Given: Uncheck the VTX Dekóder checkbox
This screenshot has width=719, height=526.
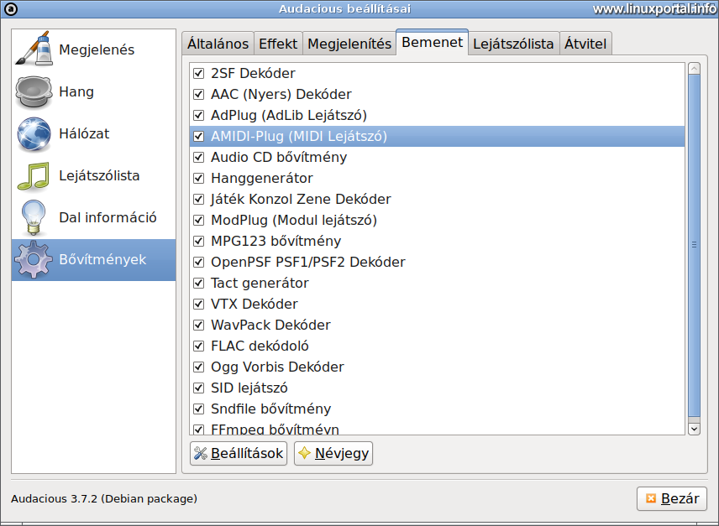Looking at the screenshot, I should 198,304.
